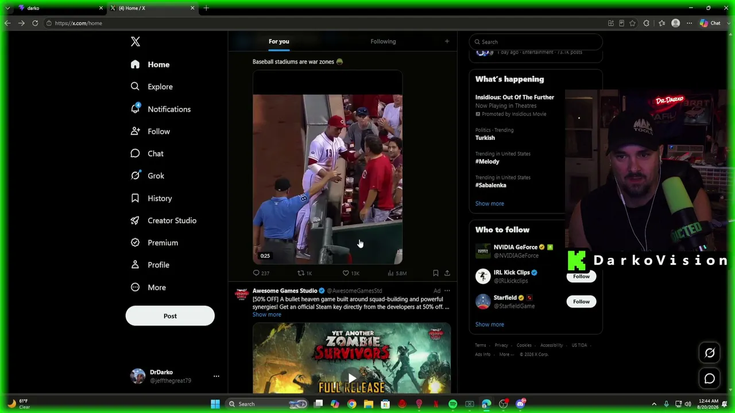This screenshot has width=735, height=413.
Task: Open the floating Grok button
Action: pyautogui.click(x=710, y=353)
